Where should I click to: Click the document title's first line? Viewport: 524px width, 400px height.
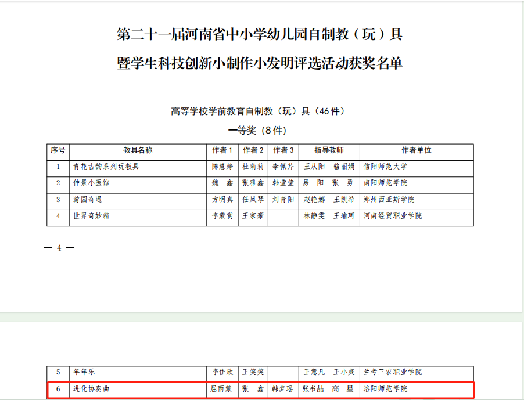click(260, 35)
